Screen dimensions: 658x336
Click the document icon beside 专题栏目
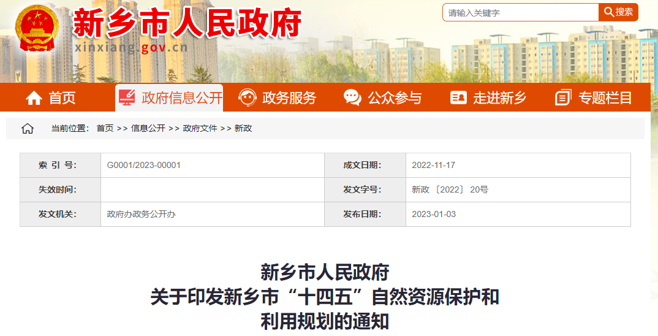coord(563,97)
